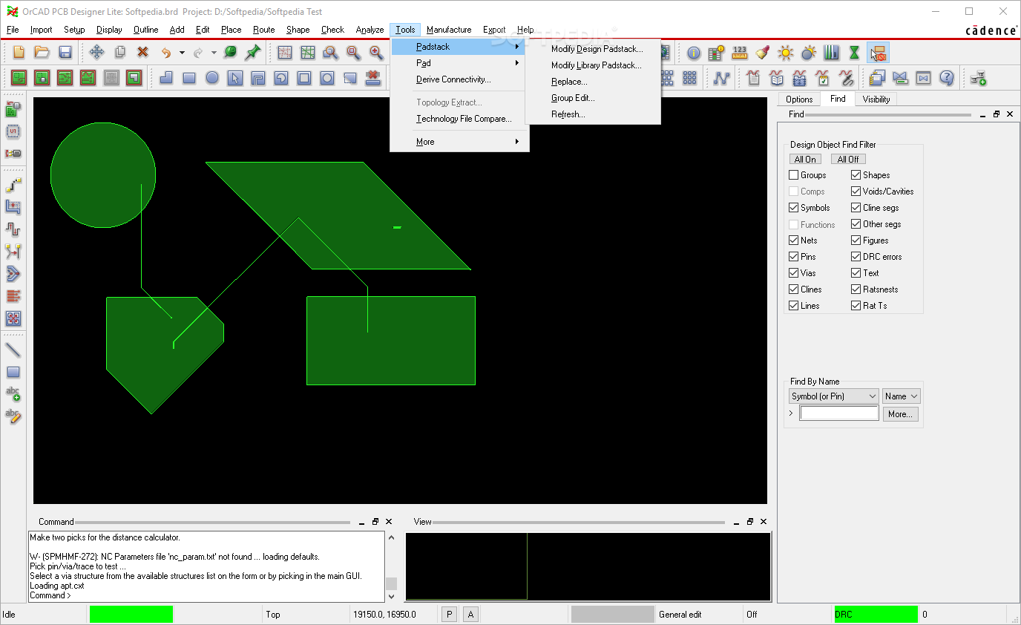
Task: Toggle the Ratsnests checkbox
Action: tap(856, 289)
